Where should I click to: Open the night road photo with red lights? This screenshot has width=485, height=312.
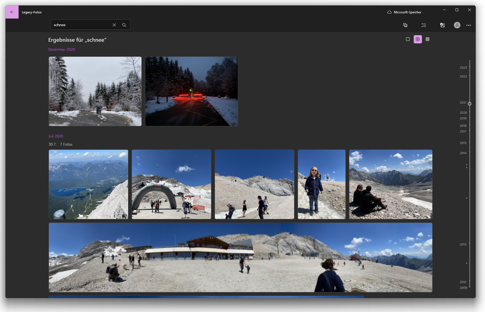point(191,91)
